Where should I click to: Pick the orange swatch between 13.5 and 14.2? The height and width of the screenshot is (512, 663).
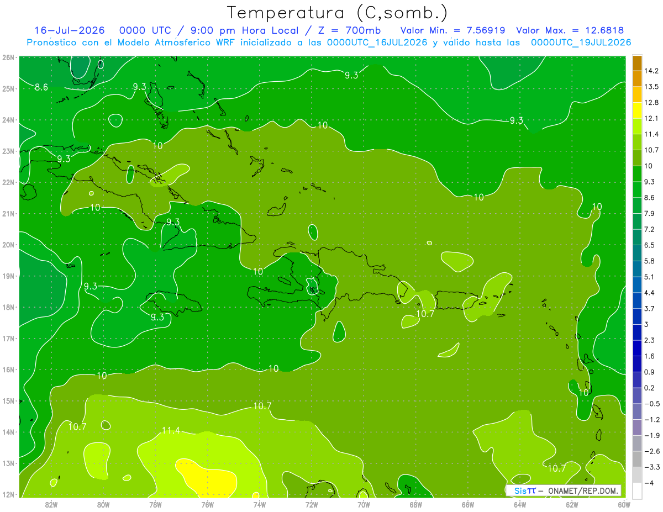coord(637,78)
